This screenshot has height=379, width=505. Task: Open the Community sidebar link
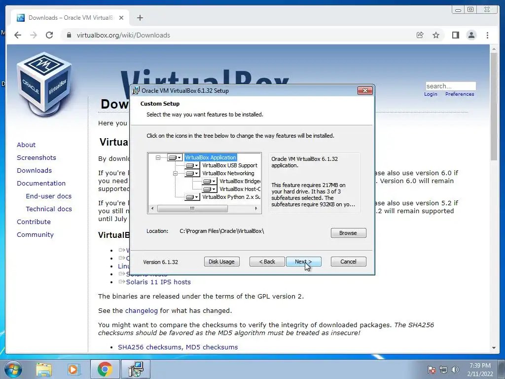pos(35,234)
